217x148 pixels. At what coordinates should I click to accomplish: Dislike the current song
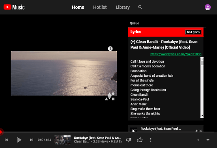(x=129, y=140)
